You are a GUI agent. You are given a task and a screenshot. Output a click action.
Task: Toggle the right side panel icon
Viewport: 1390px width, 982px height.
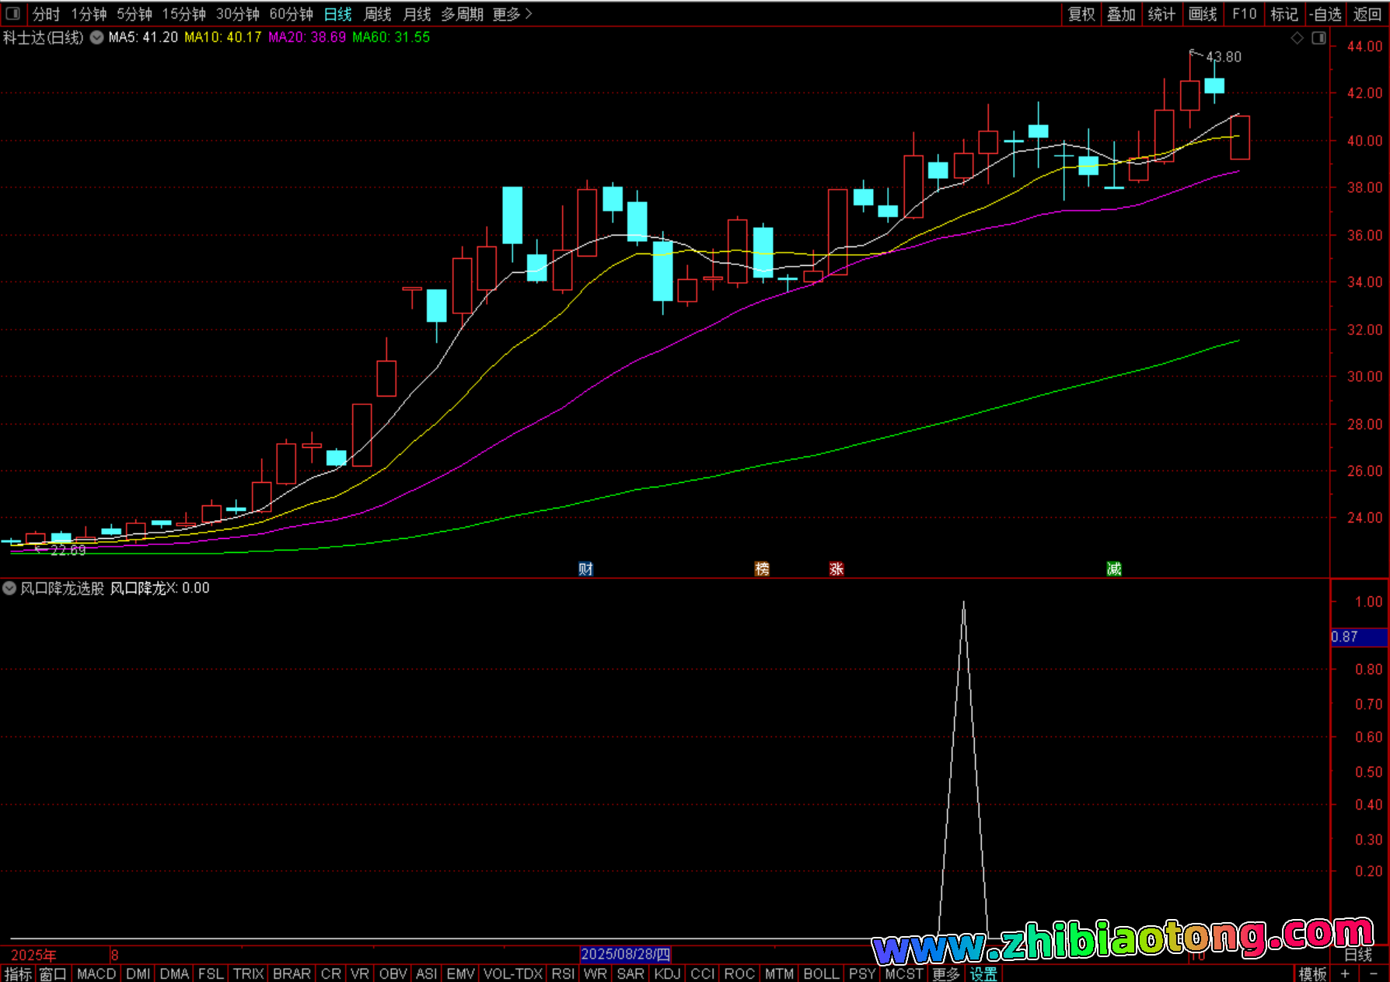click(1318, 38)
